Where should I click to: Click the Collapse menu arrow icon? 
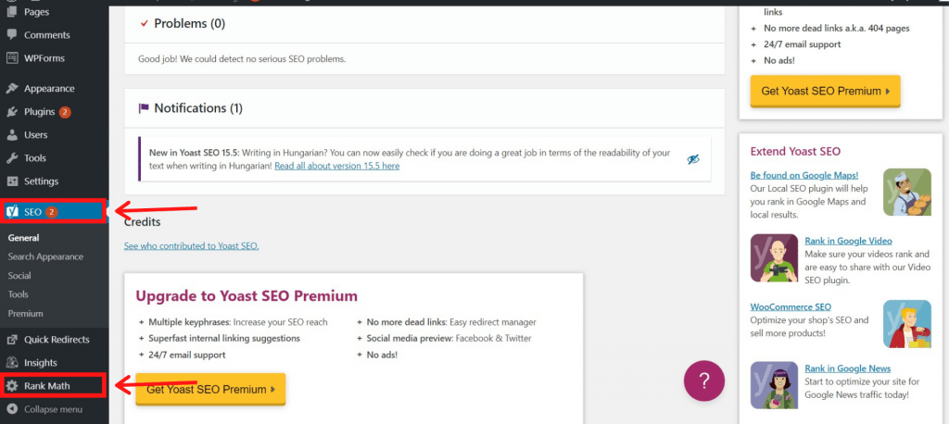pyautogui.click(x=11, y=409)
